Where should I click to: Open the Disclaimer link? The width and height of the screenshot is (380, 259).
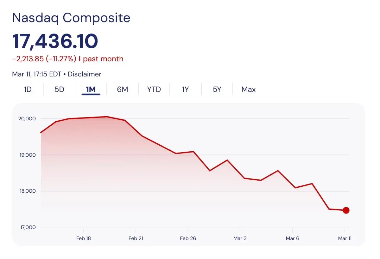[84, 74]
